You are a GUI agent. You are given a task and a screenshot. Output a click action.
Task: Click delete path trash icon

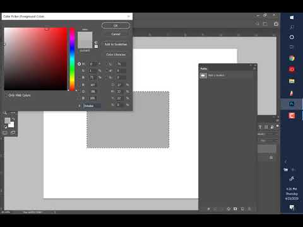[249, 209]
